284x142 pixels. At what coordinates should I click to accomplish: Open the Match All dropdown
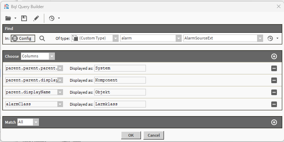tap(36, 122)
